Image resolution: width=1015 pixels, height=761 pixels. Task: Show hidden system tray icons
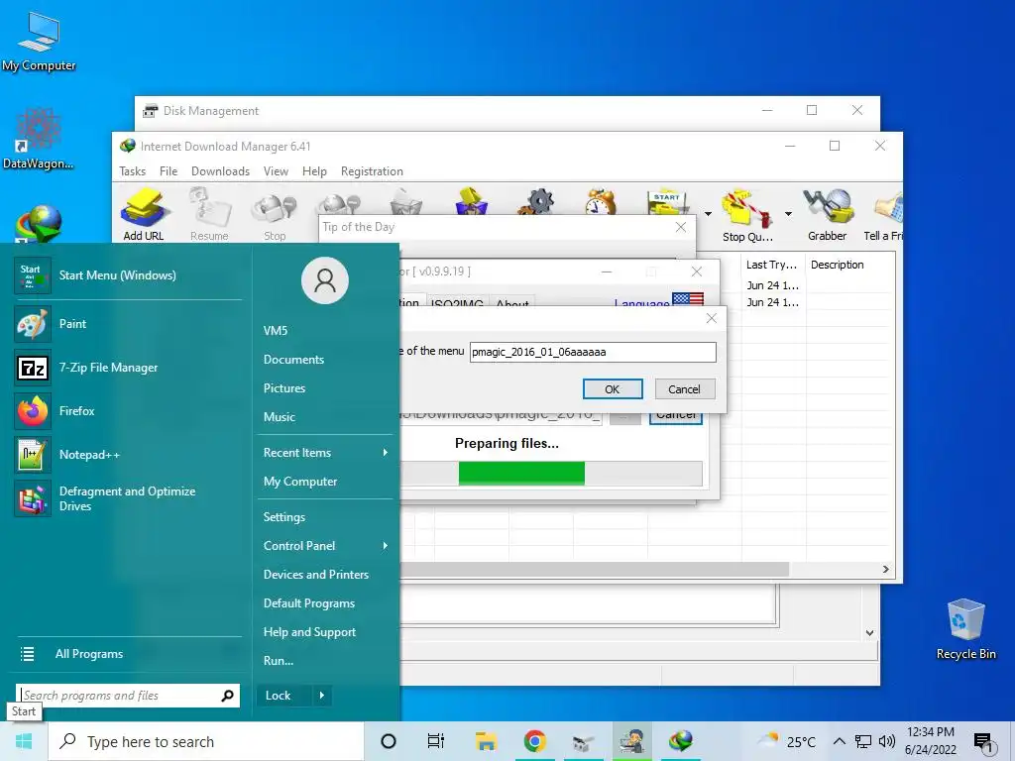[839, 741]
